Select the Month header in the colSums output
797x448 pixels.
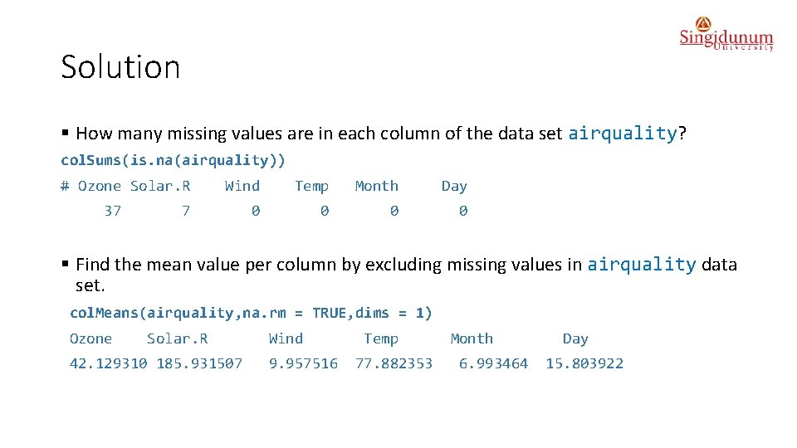(376, 186)
